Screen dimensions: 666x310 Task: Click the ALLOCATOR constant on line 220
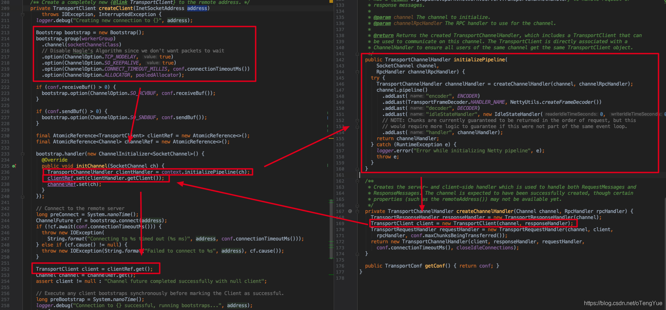117,75
